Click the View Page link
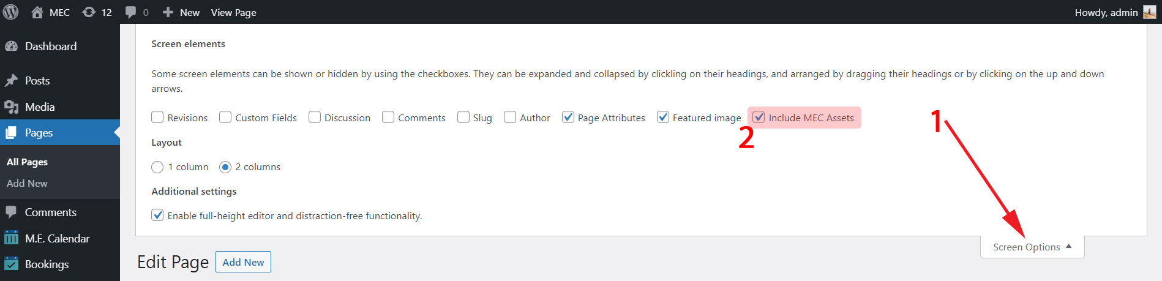Screen dimensions: 1162x281 point(233,12)
